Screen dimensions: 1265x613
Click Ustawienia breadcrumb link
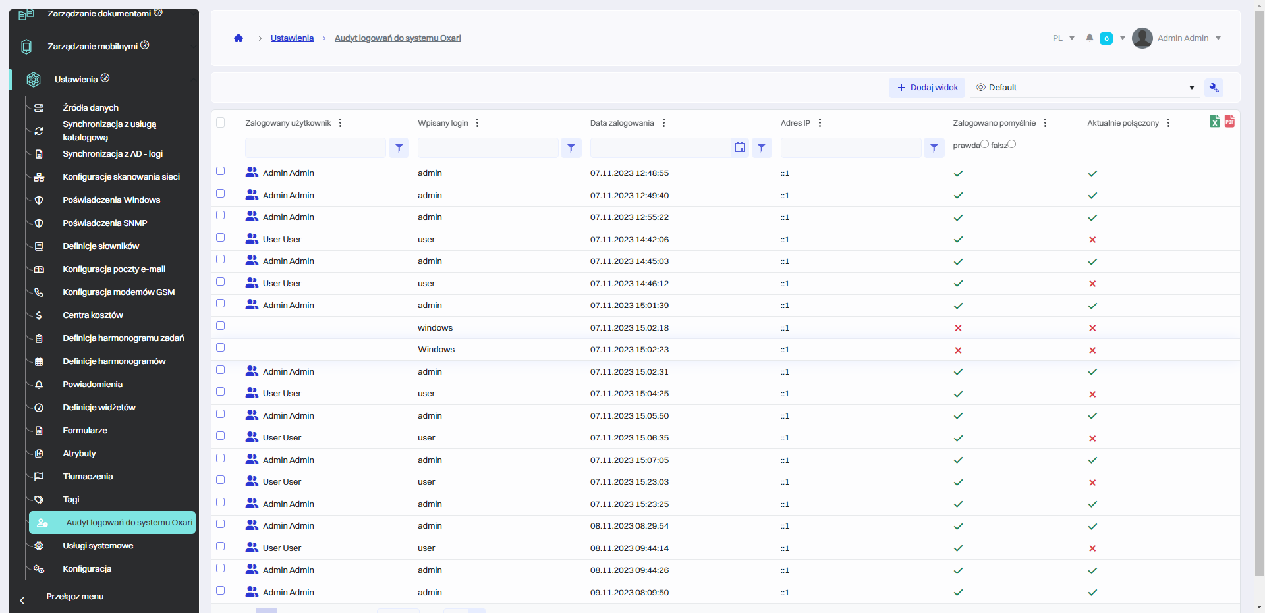(292, 38)
